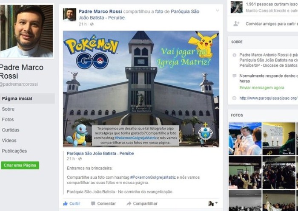Open middle-left crowd photo with raised hands
298x211 pixels.
(x=245, y=173)
